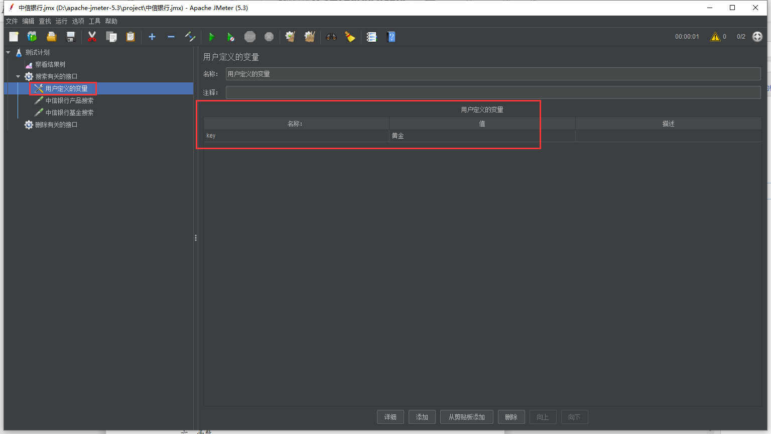Click 从剪贴板添加 button
771x434 pixels.
tap(467, 417)
